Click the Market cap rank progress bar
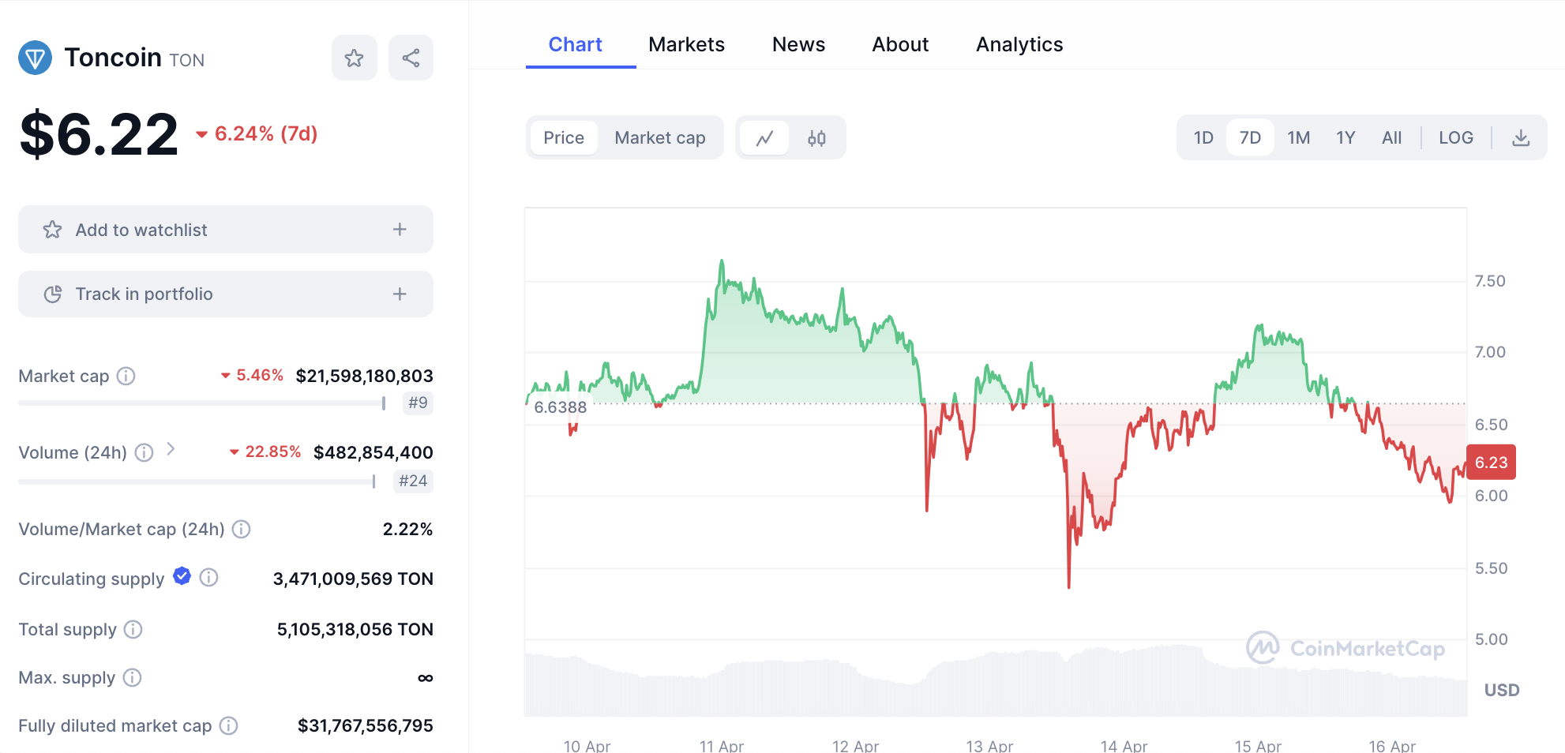This screenshot has height=753, width=1565. coord(202,403)
